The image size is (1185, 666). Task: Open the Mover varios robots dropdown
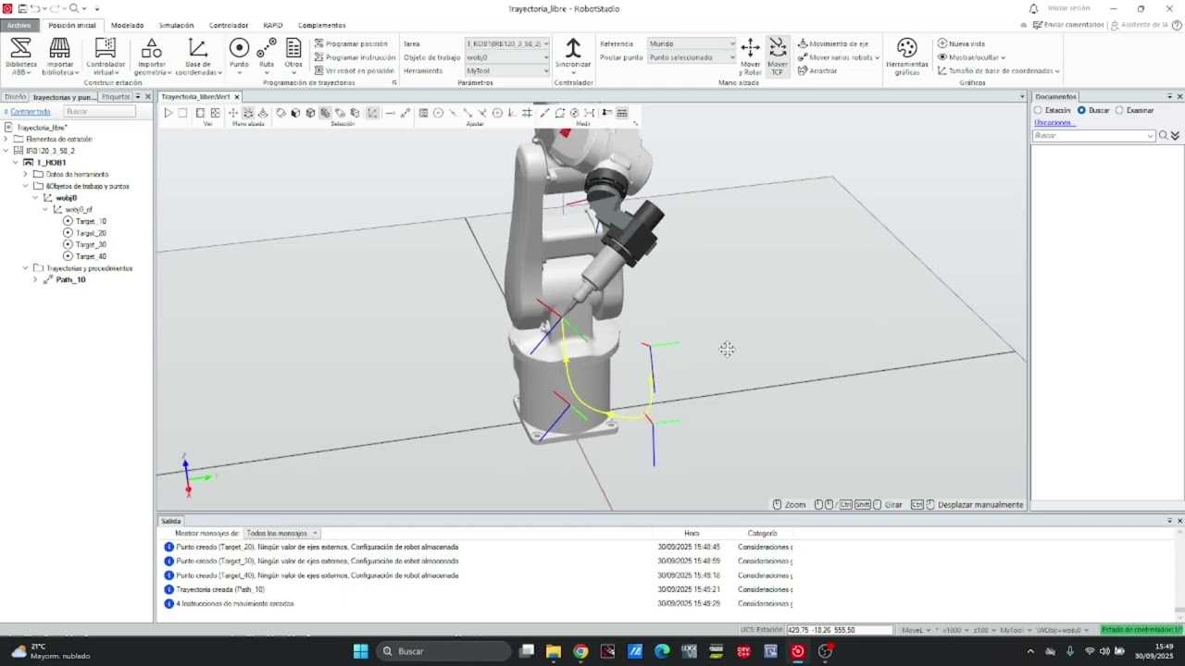coord(839,57)
